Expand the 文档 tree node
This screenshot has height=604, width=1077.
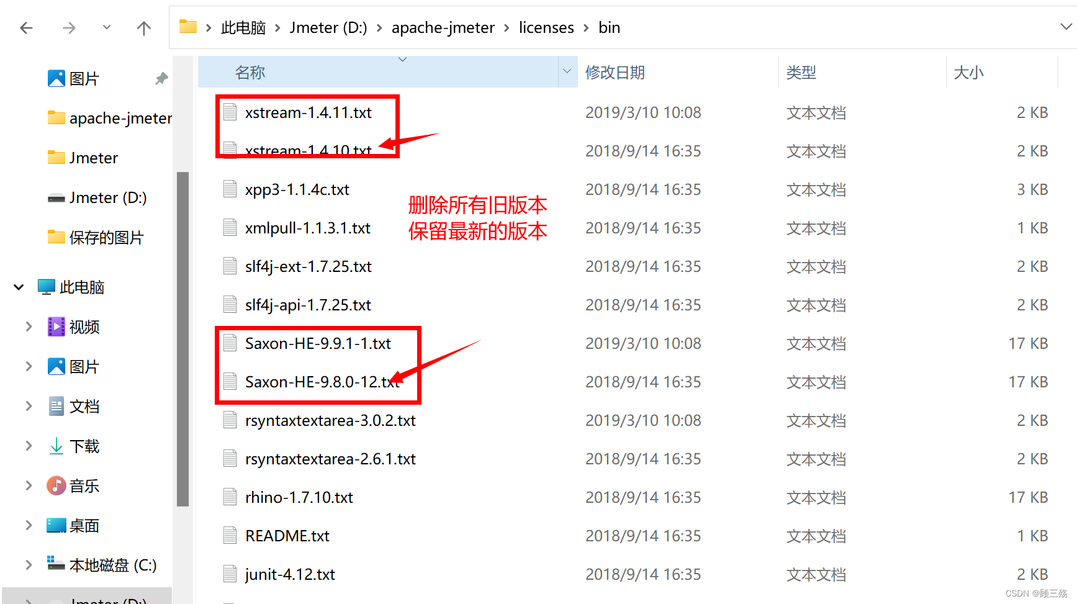[x=29, y=406]
